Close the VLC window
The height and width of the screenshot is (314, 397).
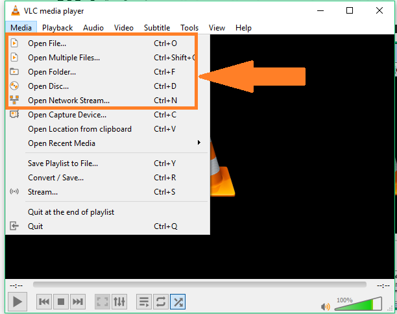point(379,10)
